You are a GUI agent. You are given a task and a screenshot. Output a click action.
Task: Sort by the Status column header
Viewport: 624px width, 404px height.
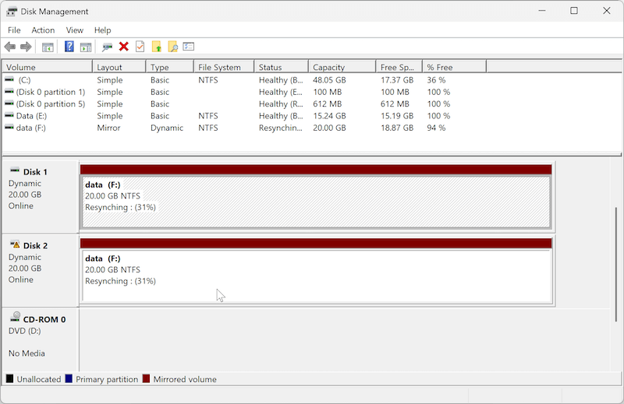click(282, 67)
